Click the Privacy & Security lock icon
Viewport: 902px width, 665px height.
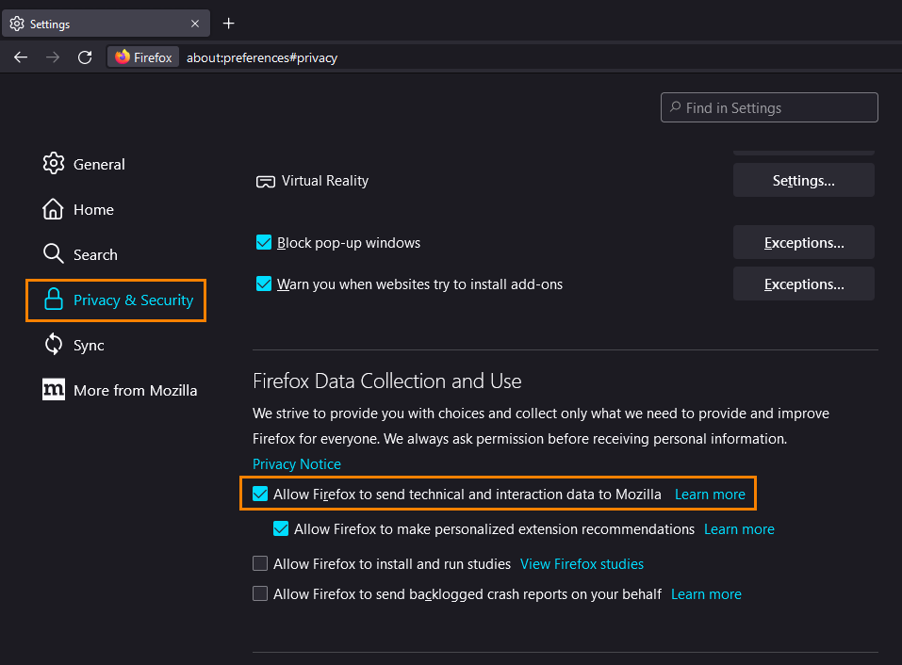click(x=54, y=299)
